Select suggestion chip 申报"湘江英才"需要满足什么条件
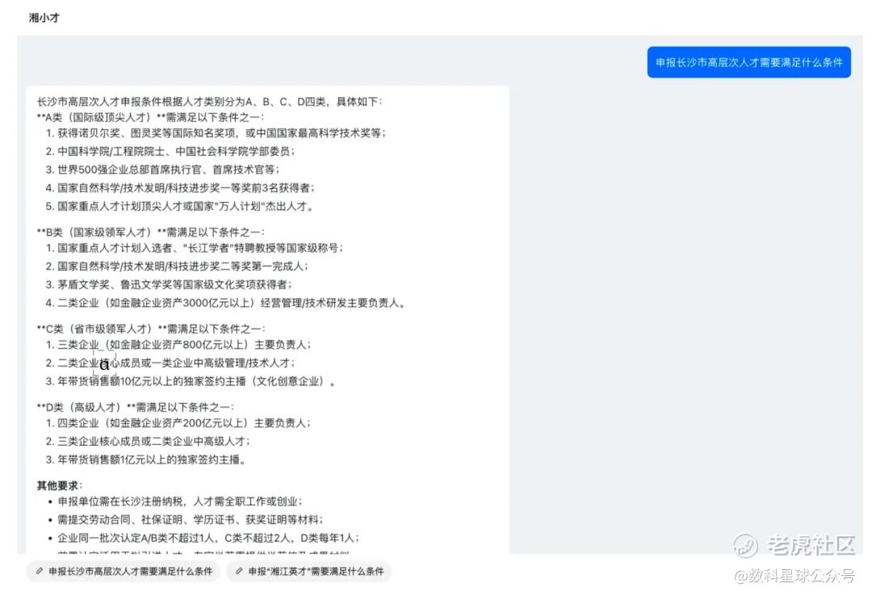Image resolution: width=872 pixels, height=596 pixels. 308,571
